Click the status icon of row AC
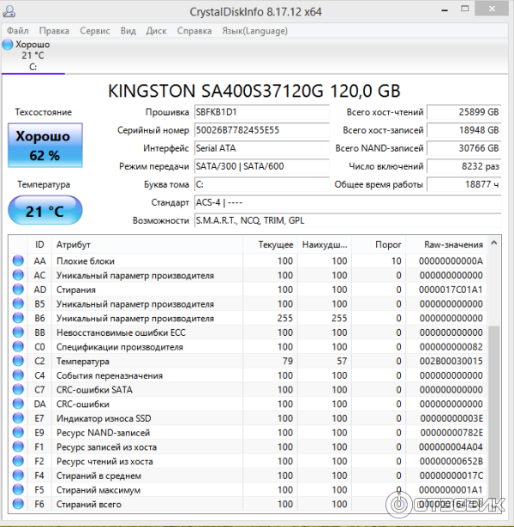 coord(18,275)
